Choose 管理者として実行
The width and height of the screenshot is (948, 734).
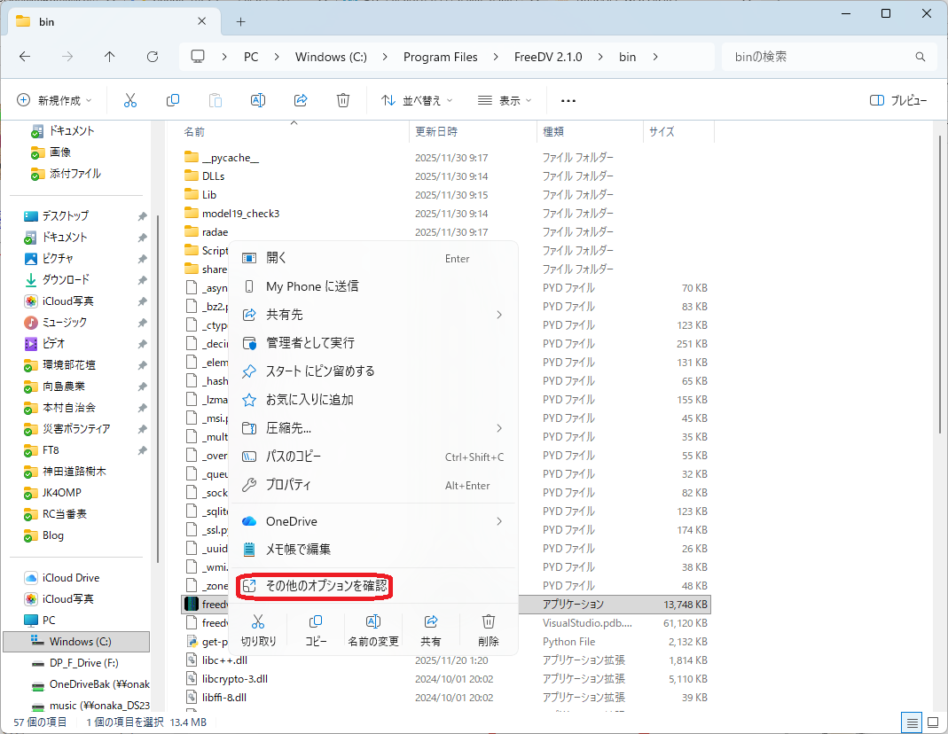(x=374, y=343)
